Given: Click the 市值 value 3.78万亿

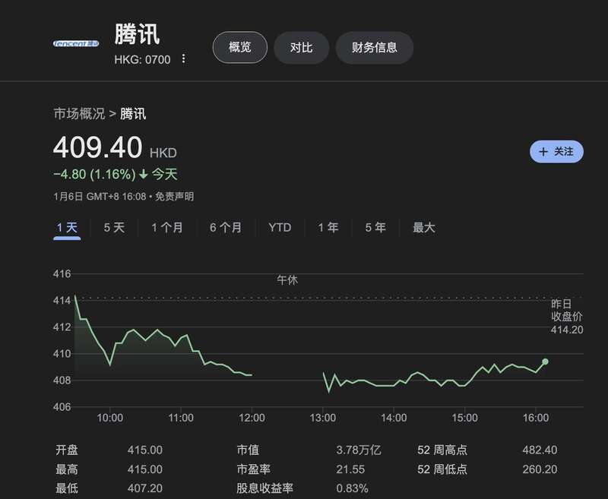Looking at the screenshot, I should (359, 450).
